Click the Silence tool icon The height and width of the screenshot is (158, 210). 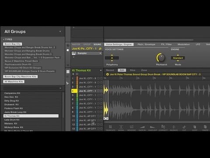[x=174, y=127]
